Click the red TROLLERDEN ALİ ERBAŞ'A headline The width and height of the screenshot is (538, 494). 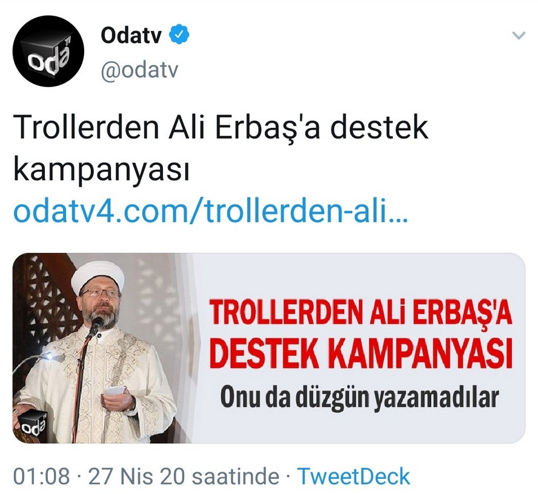click(x=361, y=312)
